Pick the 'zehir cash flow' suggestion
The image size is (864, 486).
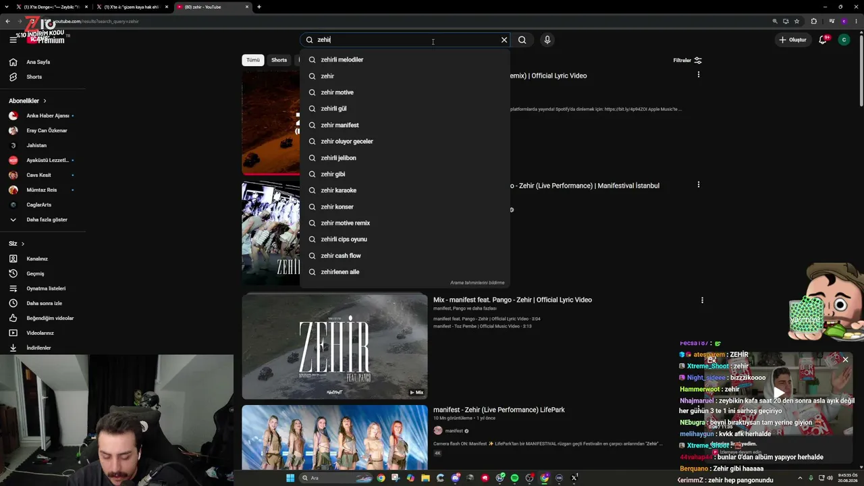[x=405, y=256]
